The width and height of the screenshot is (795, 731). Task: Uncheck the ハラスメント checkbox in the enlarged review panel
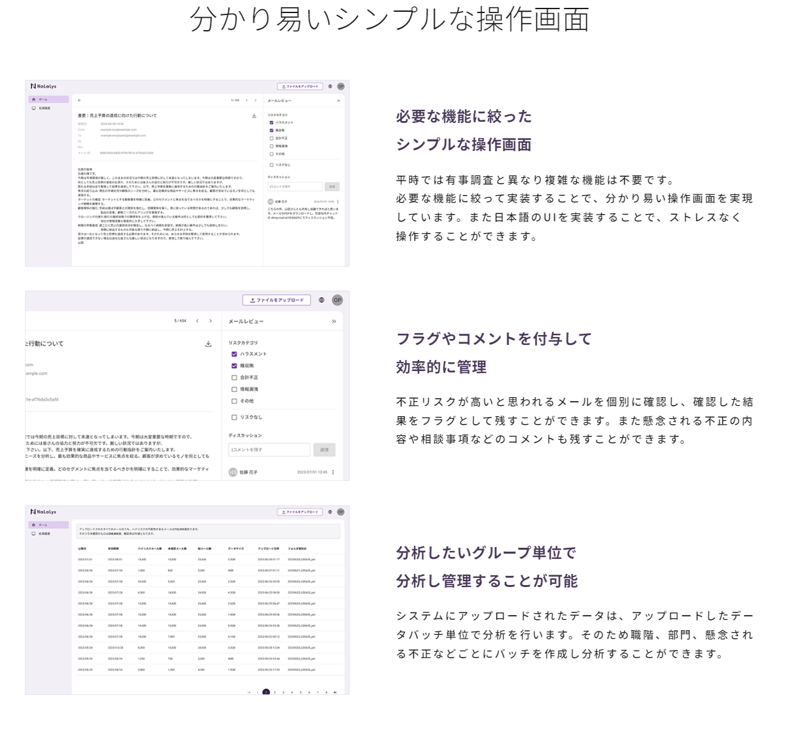pyautogui.click(x=234, y=354)
